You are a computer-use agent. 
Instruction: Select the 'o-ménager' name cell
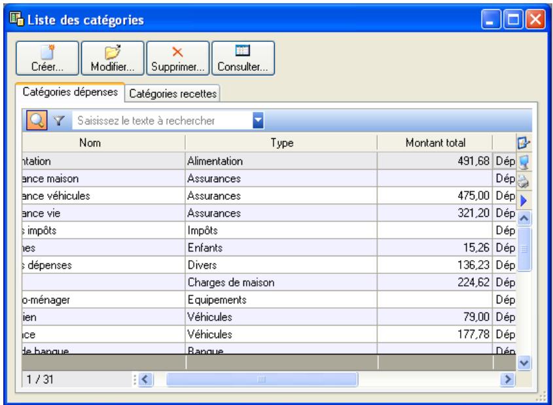point(103,299)
